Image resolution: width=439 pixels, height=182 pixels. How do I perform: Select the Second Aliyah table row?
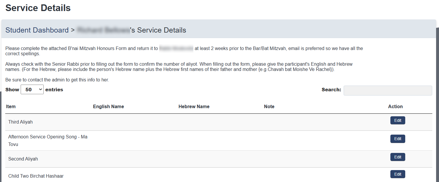[175, 159]
